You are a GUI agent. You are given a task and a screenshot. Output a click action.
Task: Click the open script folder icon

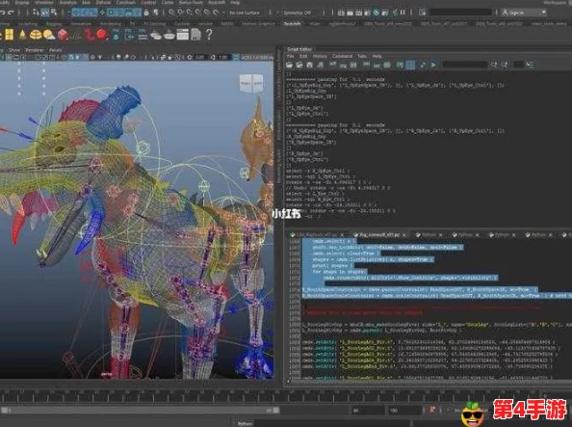[289, 65]
